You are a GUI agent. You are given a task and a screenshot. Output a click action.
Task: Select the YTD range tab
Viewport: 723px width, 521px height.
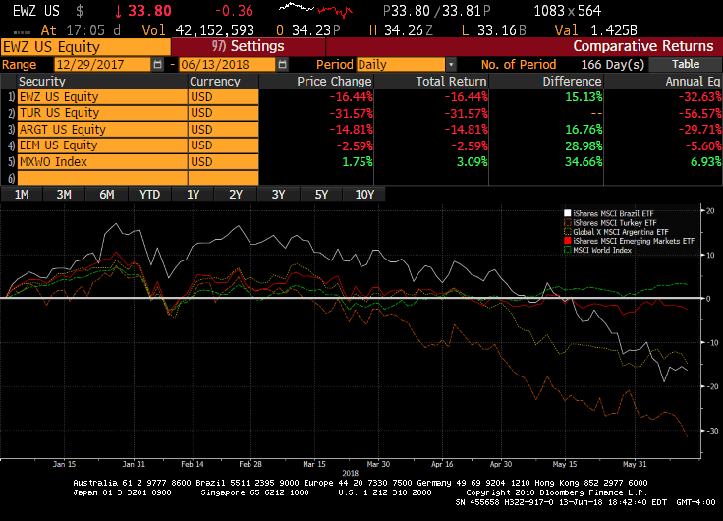tap(149, 195)
